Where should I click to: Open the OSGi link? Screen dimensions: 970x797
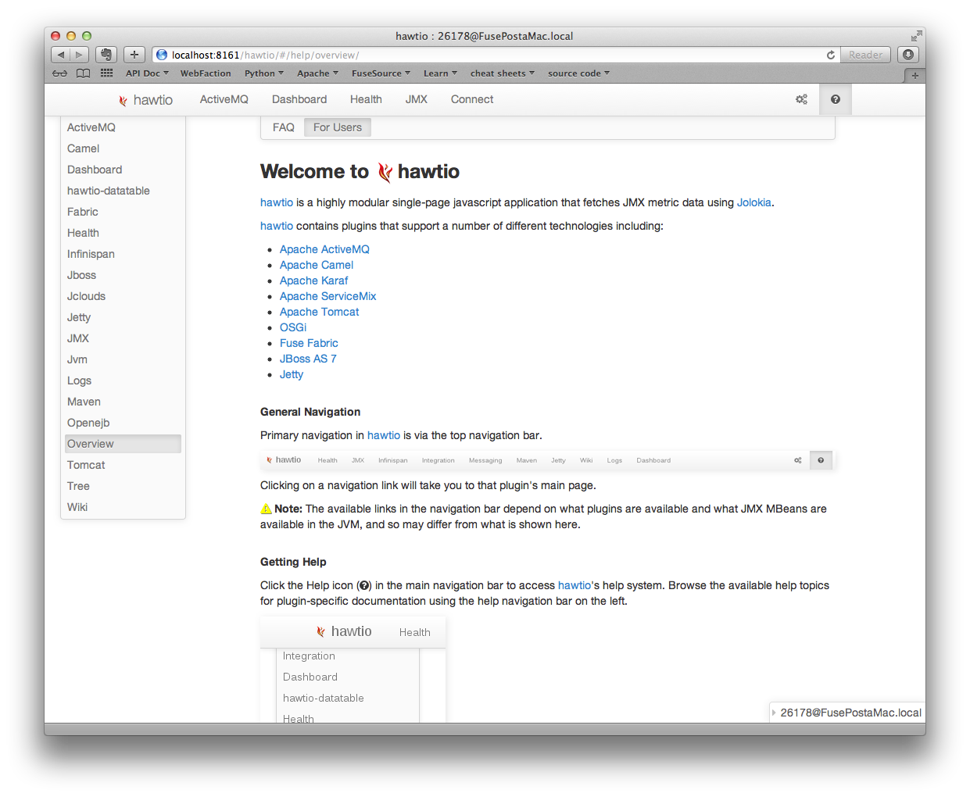(293, 327)
